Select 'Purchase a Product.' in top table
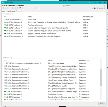Viewport: 108px width, 107px height. pyautogui.click(x=52, y=25)
